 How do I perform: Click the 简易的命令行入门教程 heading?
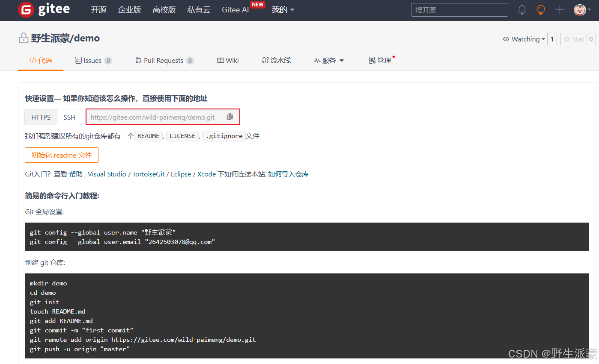[62, 196]
